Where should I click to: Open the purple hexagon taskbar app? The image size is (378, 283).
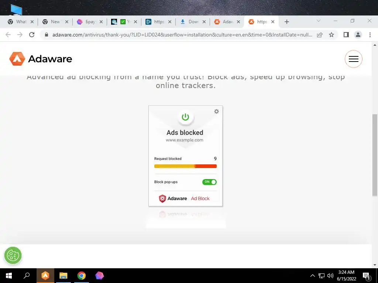point(99,276)
